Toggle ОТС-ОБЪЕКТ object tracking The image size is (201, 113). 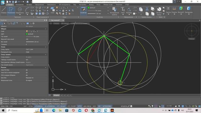[x=61, y=106]
